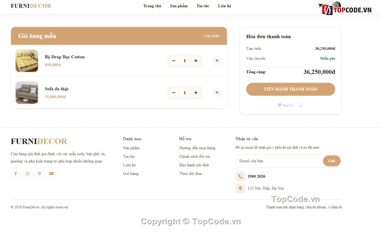Increase quantity of Bộ Drap Bọc Cotton
The height and width of the screenshot is (233, 381).
[196, 61]
